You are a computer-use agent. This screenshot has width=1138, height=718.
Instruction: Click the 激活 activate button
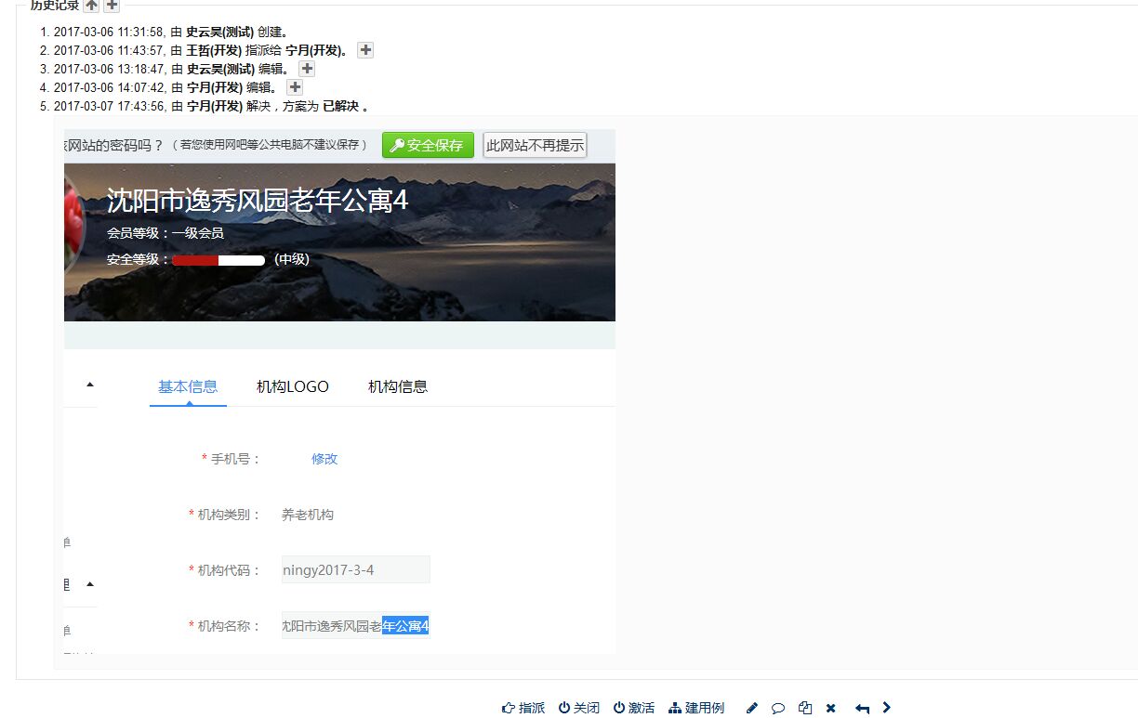(634, 708)
